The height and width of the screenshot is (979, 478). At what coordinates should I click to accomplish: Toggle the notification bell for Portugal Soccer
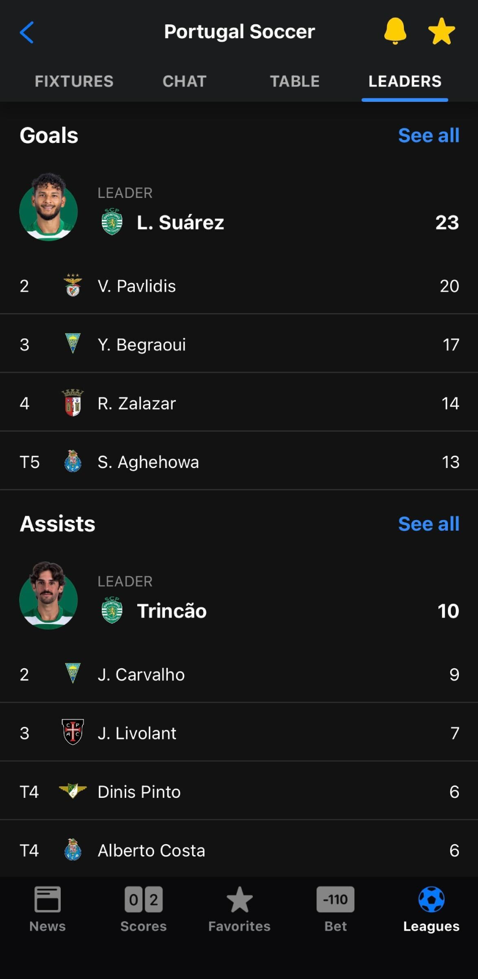[x=395, y=32]
